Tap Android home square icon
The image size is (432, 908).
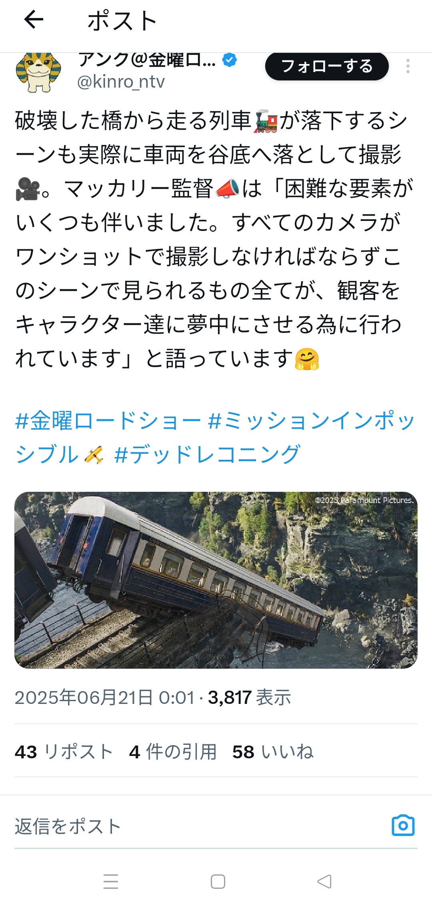pyautogui.click(x=218, y=882)
